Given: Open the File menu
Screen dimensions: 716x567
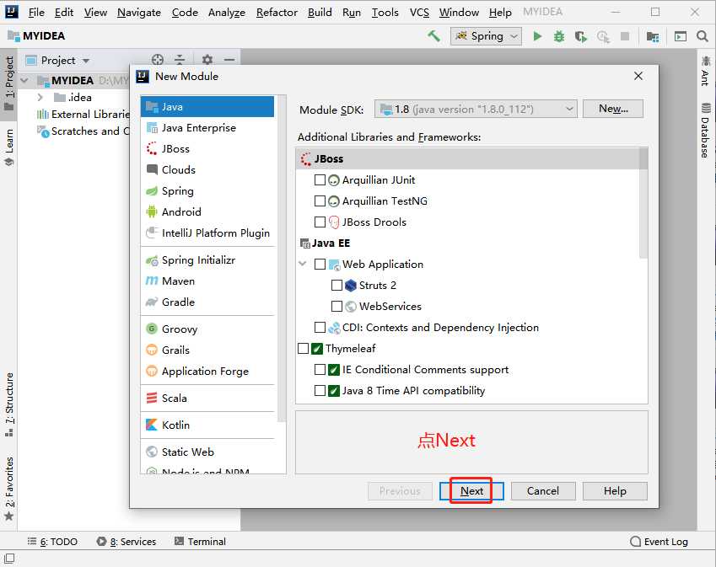Looking at the screenshot, I should pos(36,13).
